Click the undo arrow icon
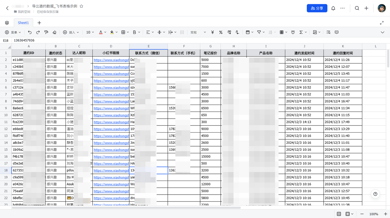Screen dimensions: 390x218 click(x=30, y=32)
